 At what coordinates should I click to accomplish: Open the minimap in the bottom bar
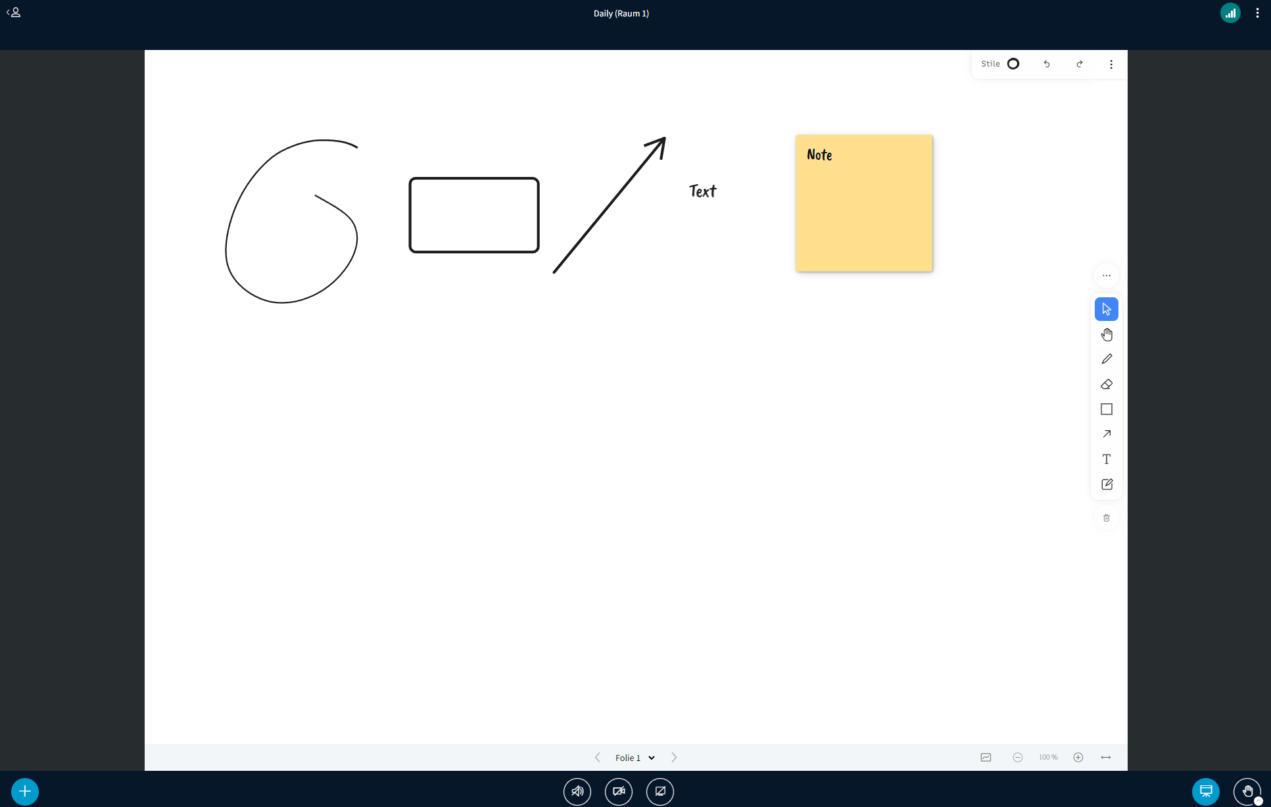pyautogui.click(x=985, y=758)
